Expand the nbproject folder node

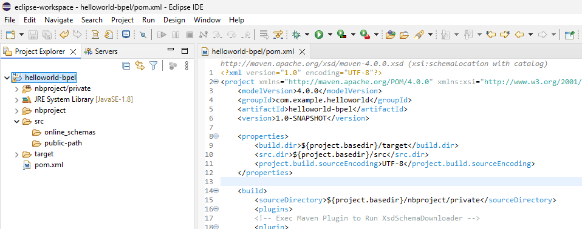tap(16, 111)
